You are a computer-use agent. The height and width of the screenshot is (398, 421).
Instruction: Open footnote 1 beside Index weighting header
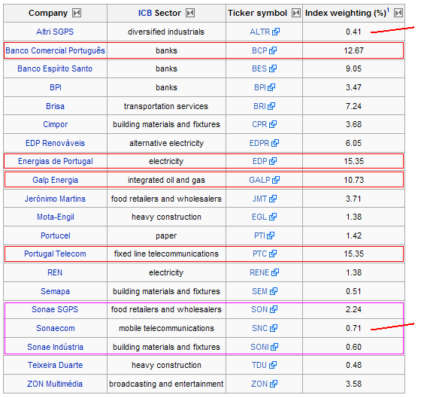pos(388,11)
